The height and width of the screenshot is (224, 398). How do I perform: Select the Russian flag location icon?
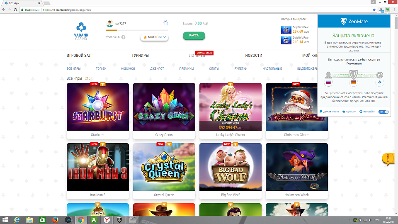(x=328, y=82)
